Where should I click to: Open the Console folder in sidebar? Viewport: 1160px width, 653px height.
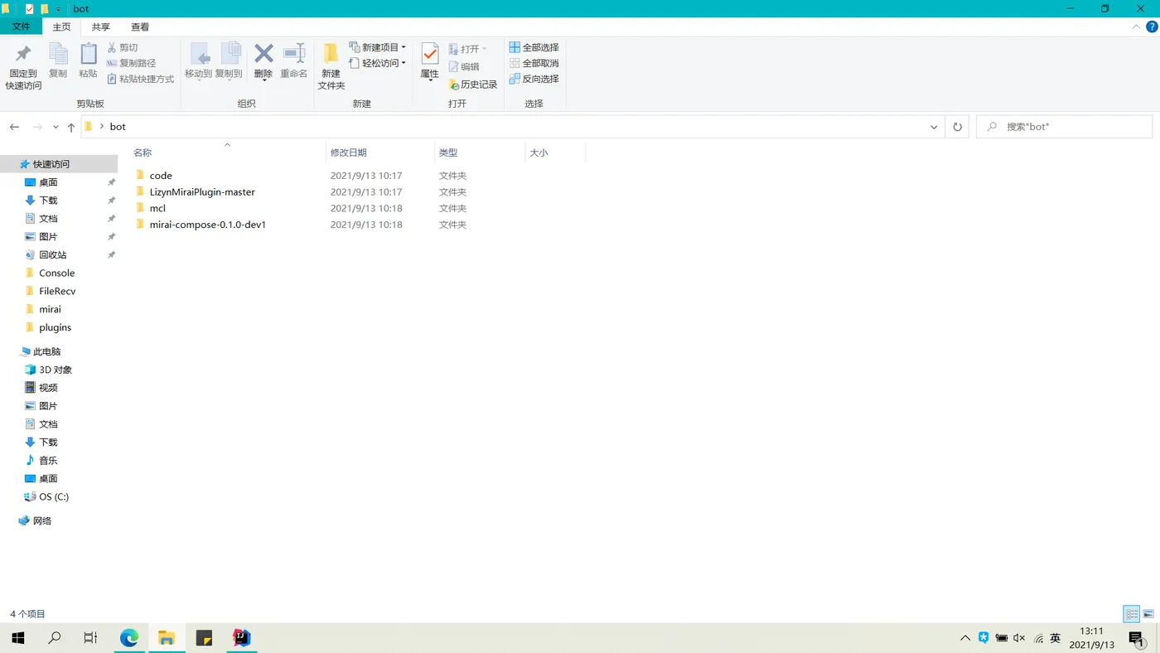56,273
